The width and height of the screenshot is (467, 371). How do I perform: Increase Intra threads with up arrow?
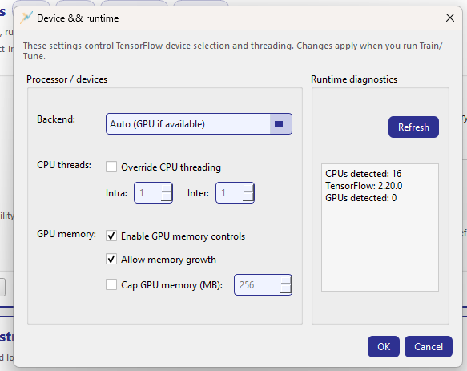click(167, 188)
